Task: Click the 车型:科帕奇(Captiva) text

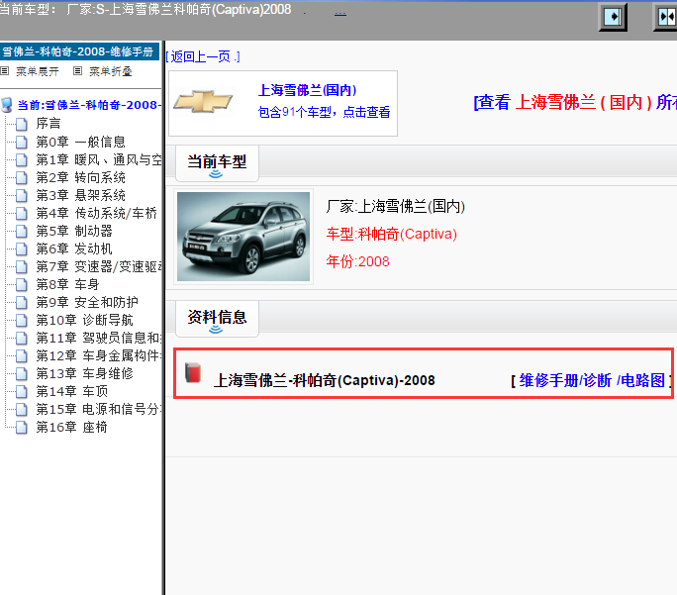Action: point(392,234)
